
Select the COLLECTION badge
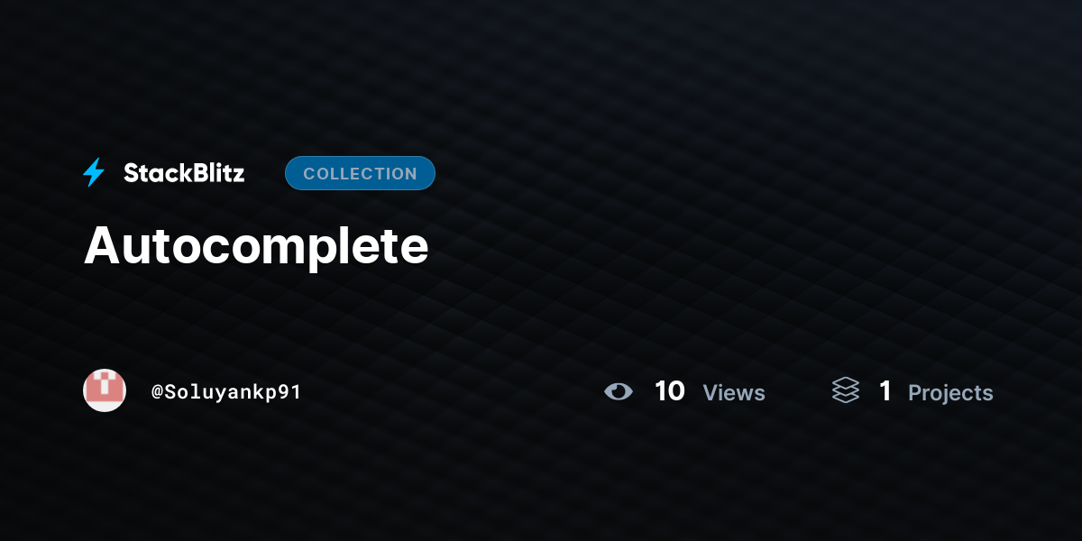tap(360, 173)
